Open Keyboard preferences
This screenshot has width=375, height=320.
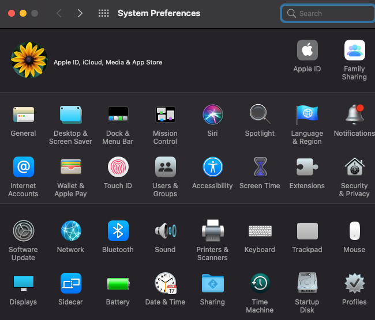coord(260,231)
